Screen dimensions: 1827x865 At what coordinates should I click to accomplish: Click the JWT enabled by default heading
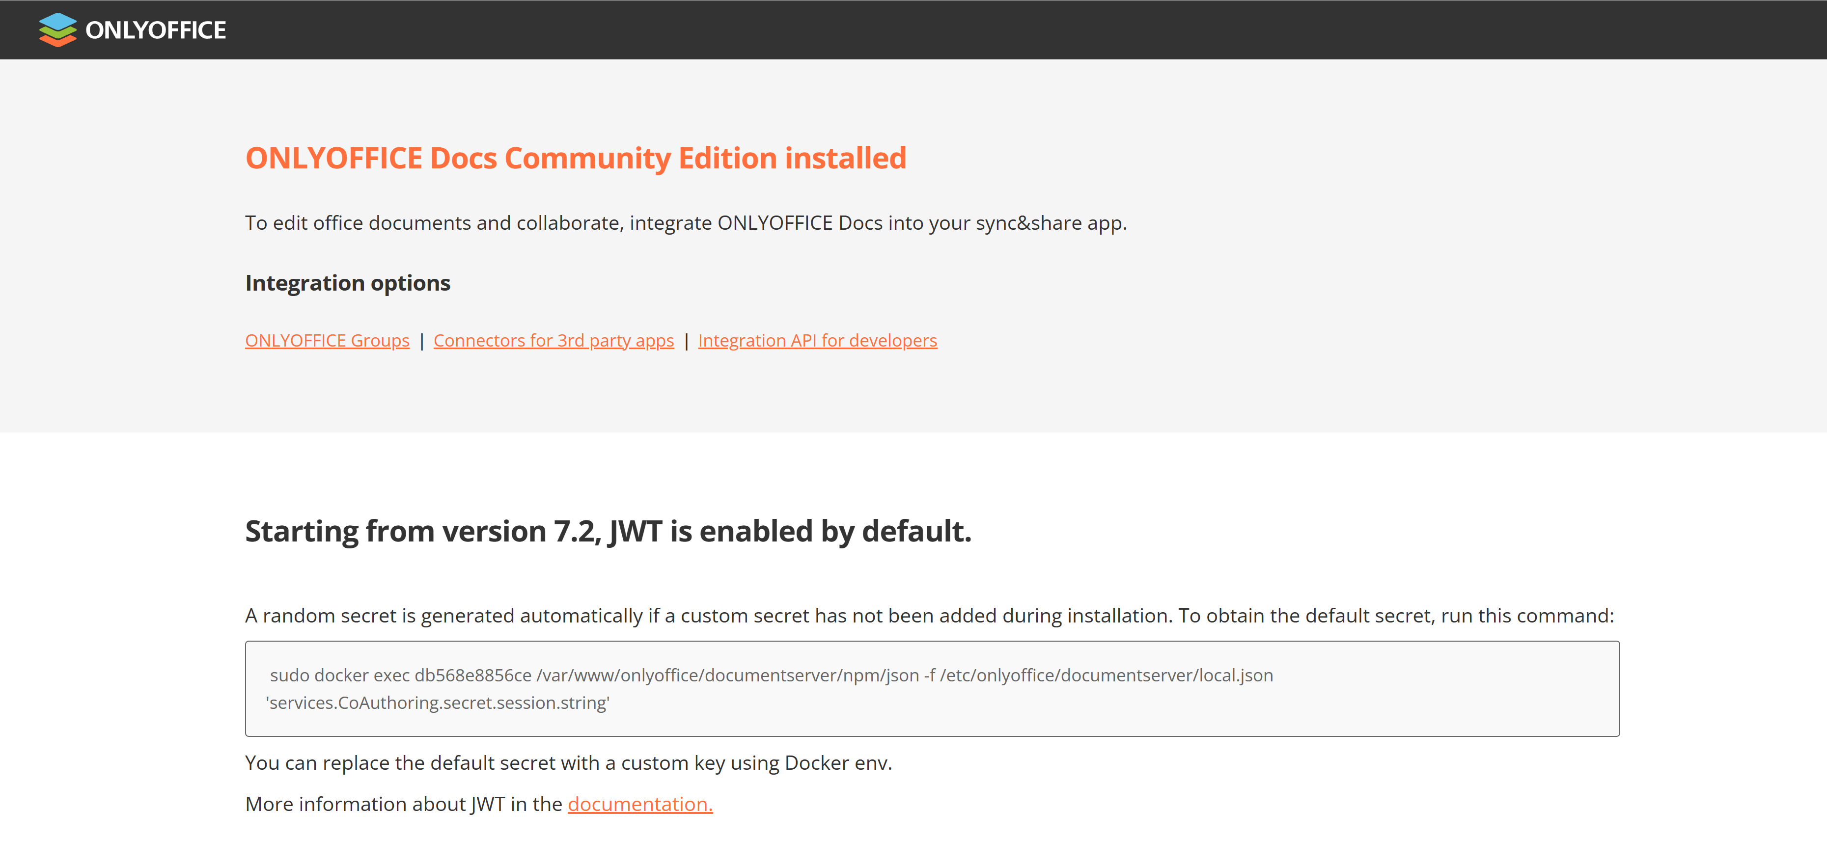tap(608, 531)
